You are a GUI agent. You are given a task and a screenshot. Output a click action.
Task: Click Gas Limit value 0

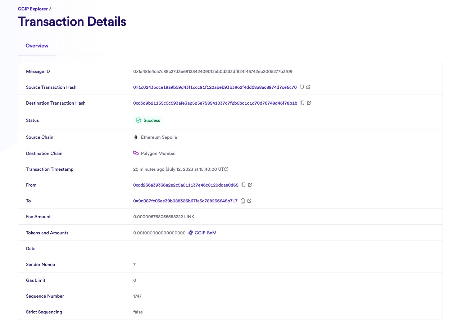135,280
